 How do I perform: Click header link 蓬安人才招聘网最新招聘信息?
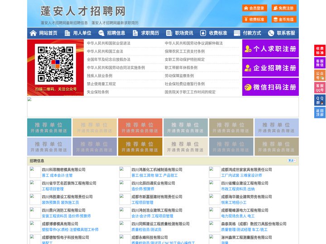click(x=64, y=23)
